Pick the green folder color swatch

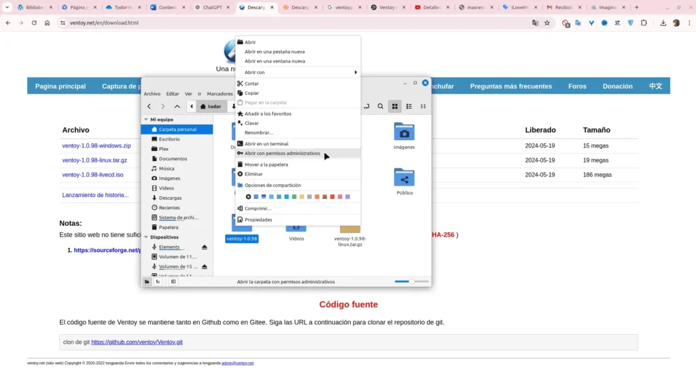pos(294,197)
